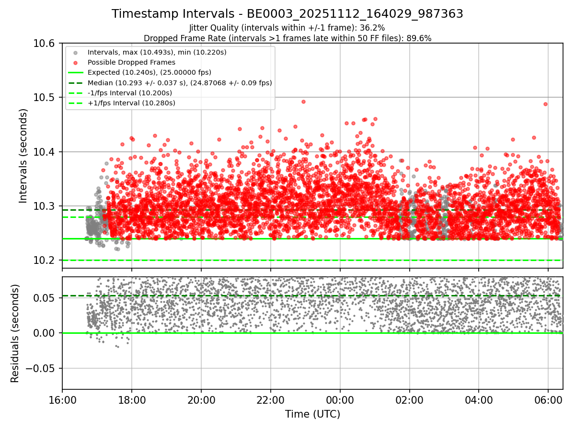Click the plot title 'Timestamp Intervals - BE0003_20251112_164029_987363'
This screenshot has height=431, width=575.
tap(287, 14)
